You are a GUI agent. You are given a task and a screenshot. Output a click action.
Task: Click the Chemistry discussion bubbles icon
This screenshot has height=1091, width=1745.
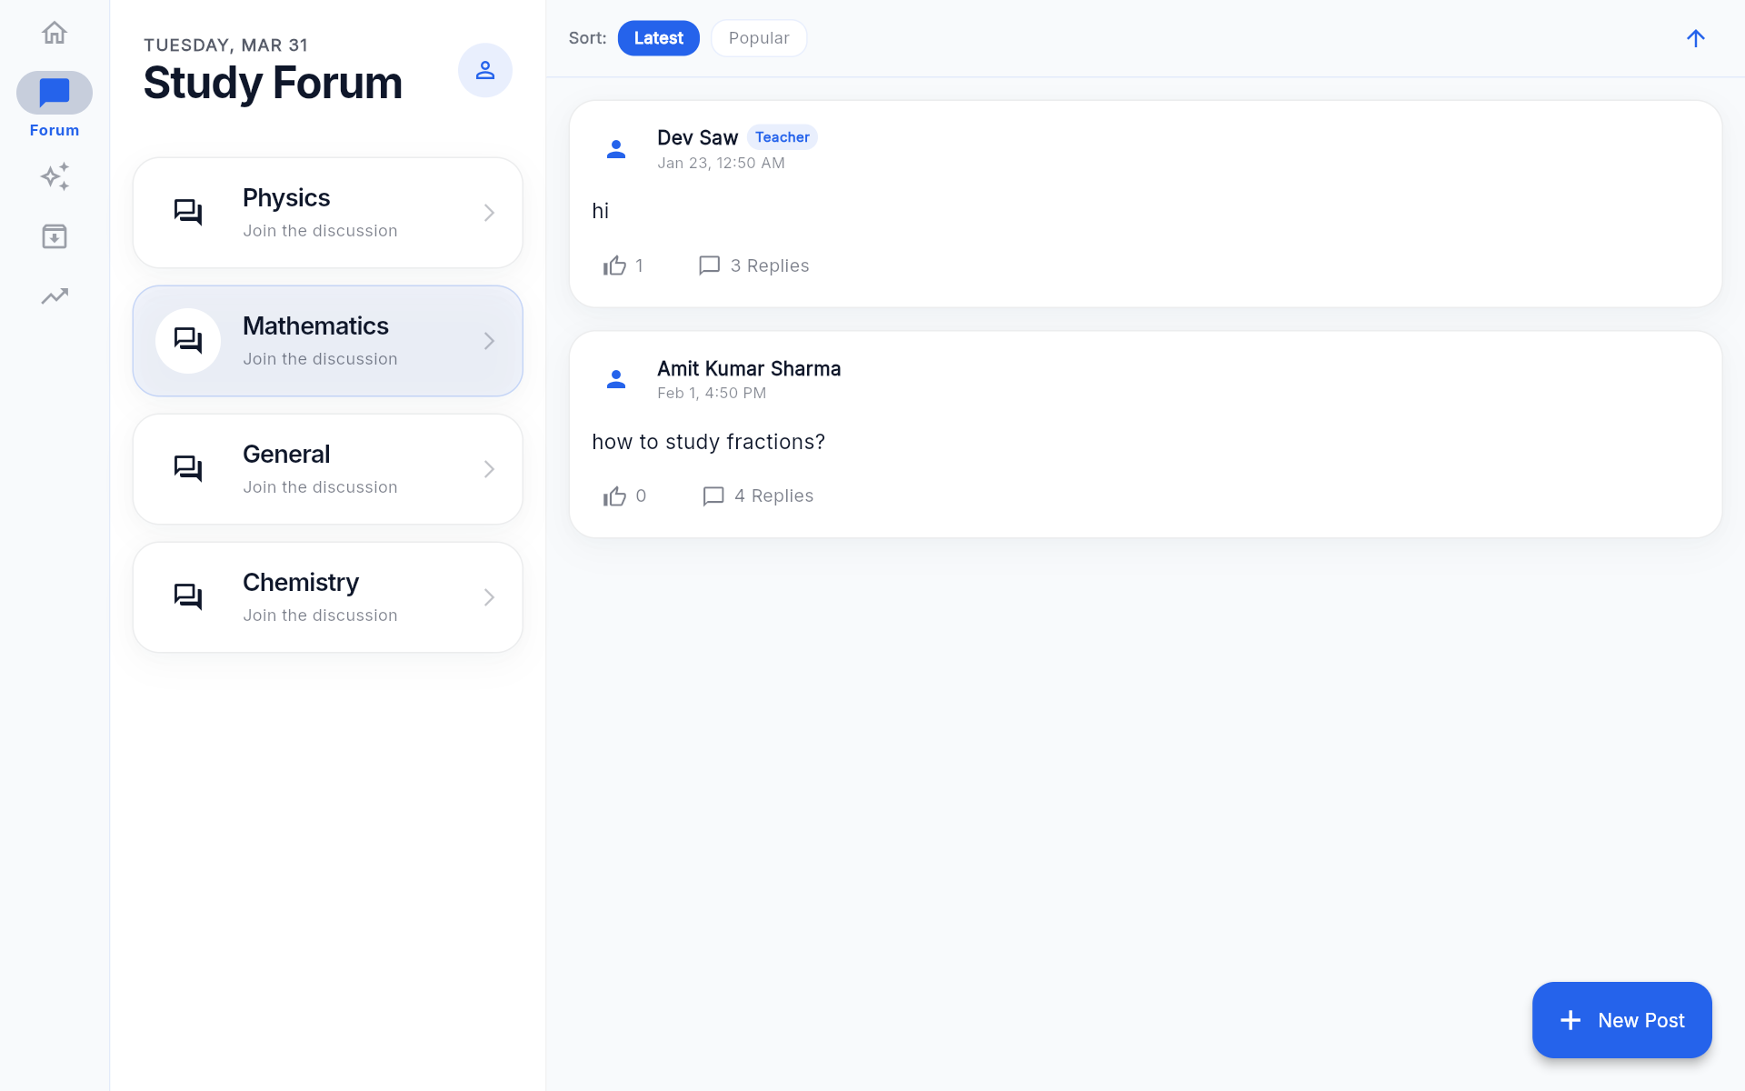[188, 597]
